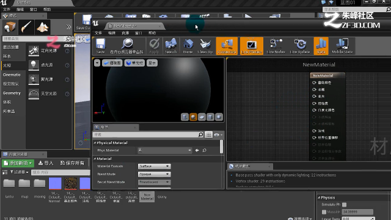The height and width of the screenshot is (220, 391).
Task: Click the first input pin of NewMaterial node
Action: [x=314, y=82]
